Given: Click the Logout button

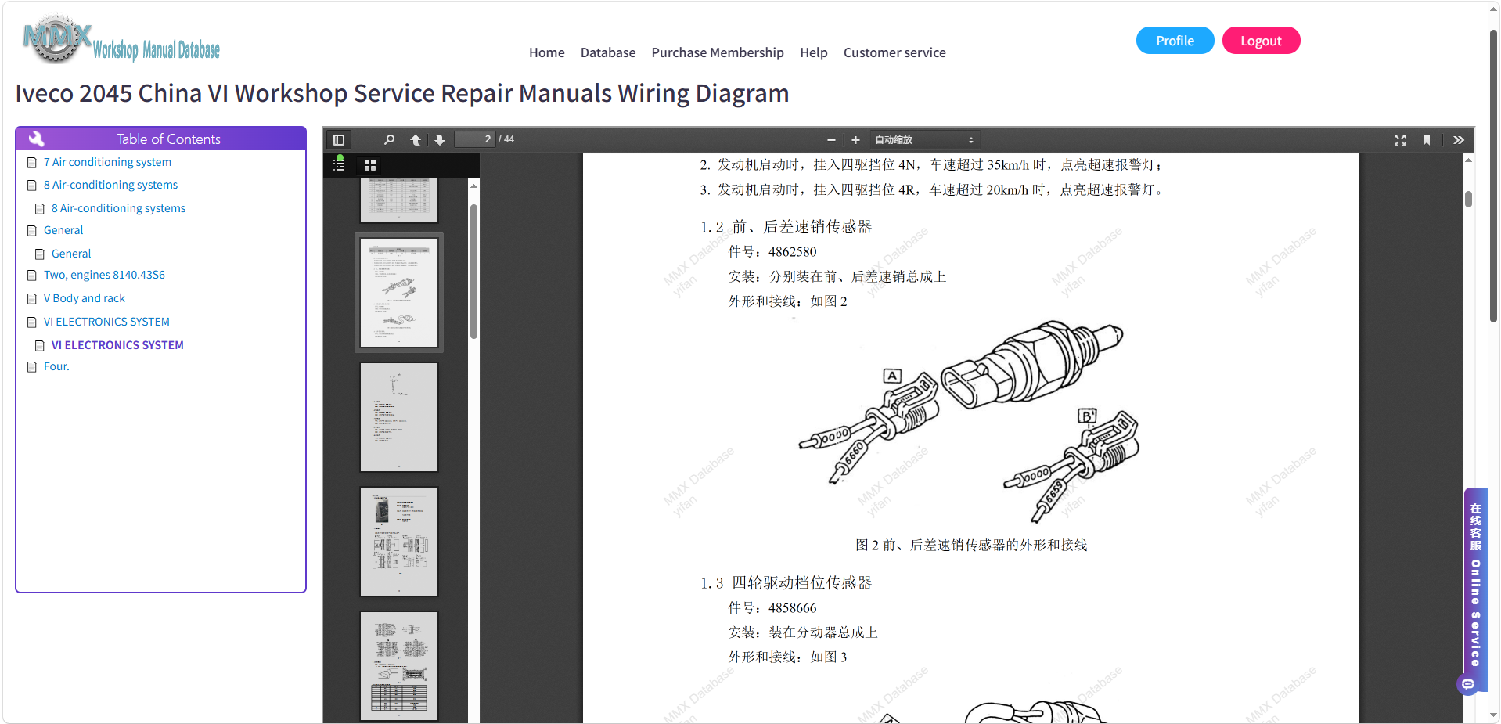Looking at the screenshot, I should pyautogui.click(x=1261, y=41).
